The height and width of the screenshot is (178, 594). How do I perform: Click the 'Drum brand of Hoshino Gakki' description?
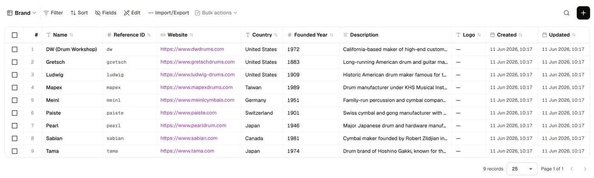395,151
